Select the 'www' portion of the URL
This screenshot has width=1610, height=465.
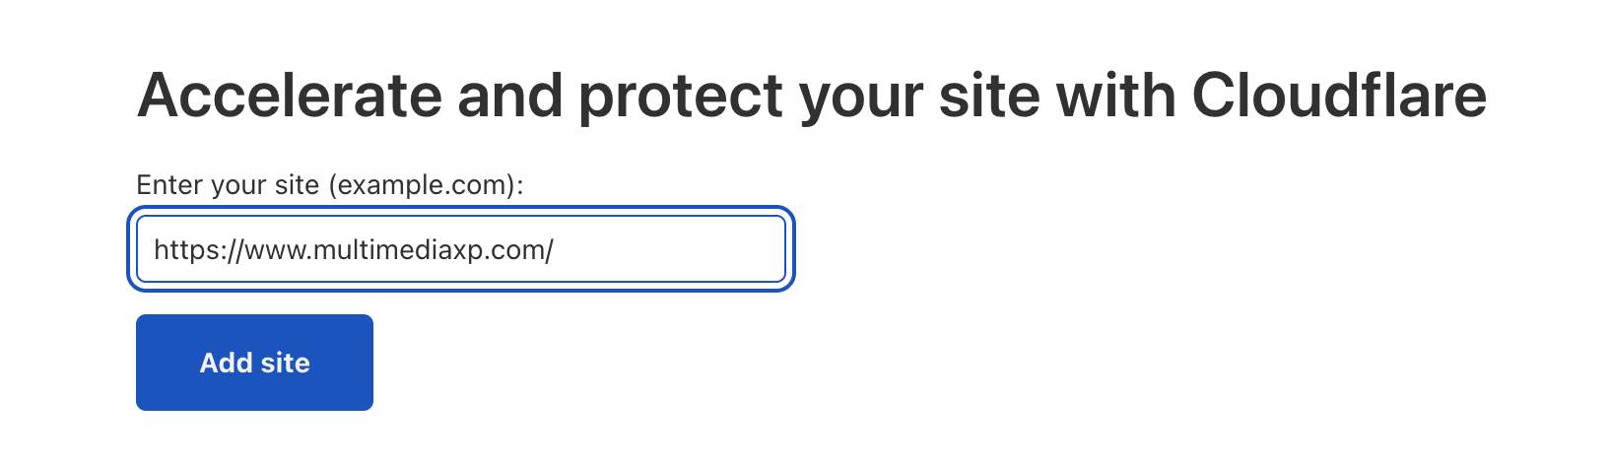pos(275,250)
